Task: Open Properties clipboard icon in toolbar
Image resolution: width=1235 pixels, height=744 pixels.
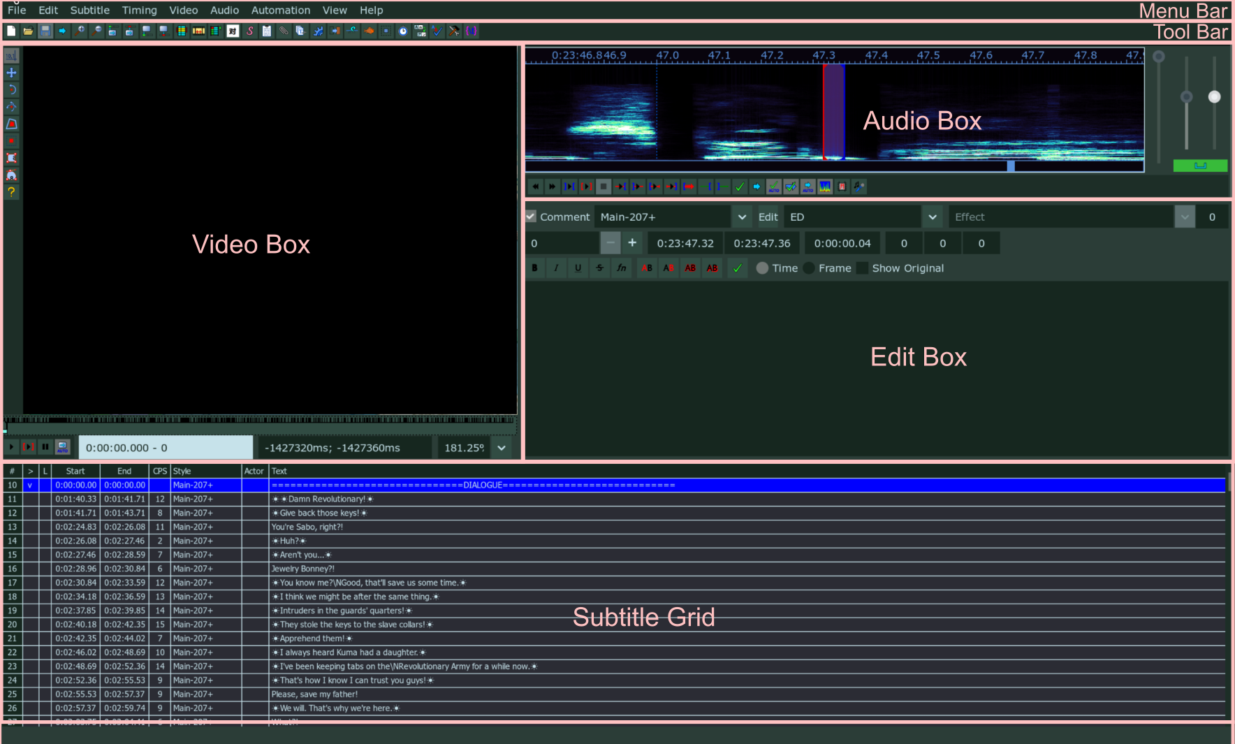Action: click(x=267, y=31)
